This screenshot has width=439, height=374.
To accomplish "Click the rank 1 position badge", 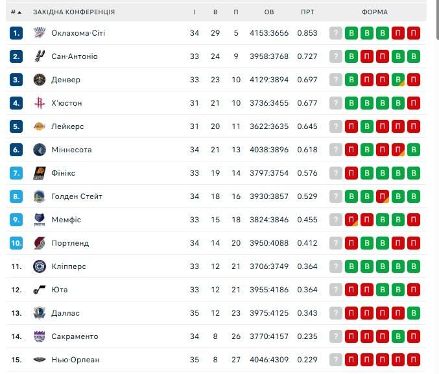I will (16, 33).
